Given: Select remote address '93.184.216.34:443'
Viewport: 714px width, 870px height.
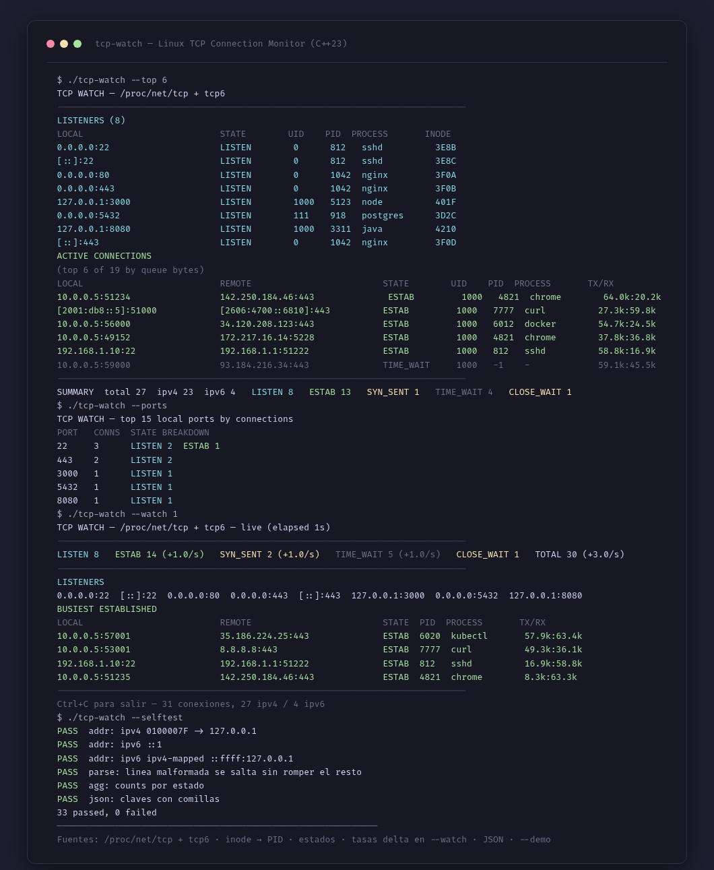Looking at the screenshot, I should pos(264,365).
